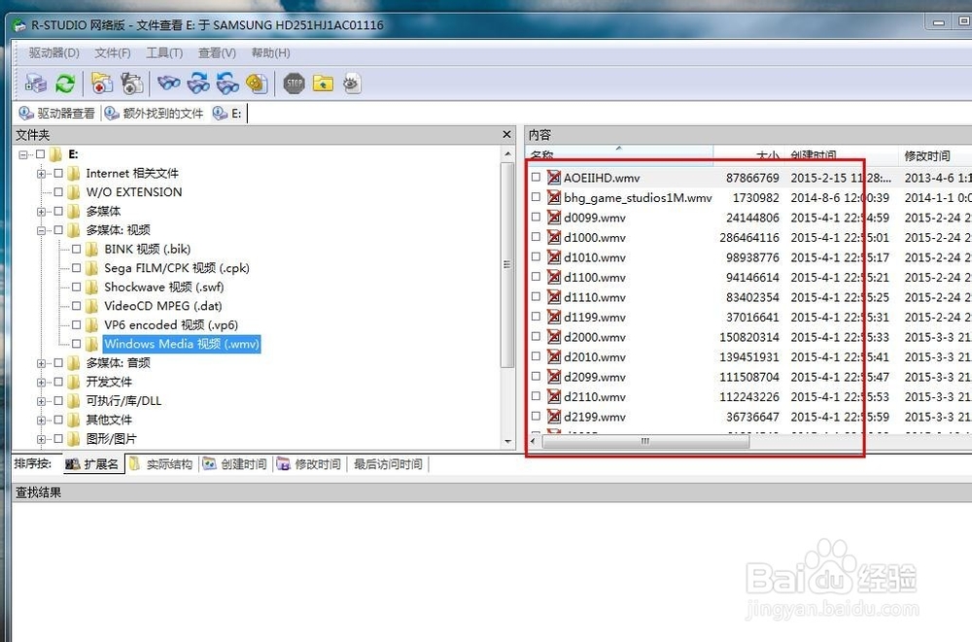Tick the E: root drive checkbox
972x642 pixels.
coord(40,154)
